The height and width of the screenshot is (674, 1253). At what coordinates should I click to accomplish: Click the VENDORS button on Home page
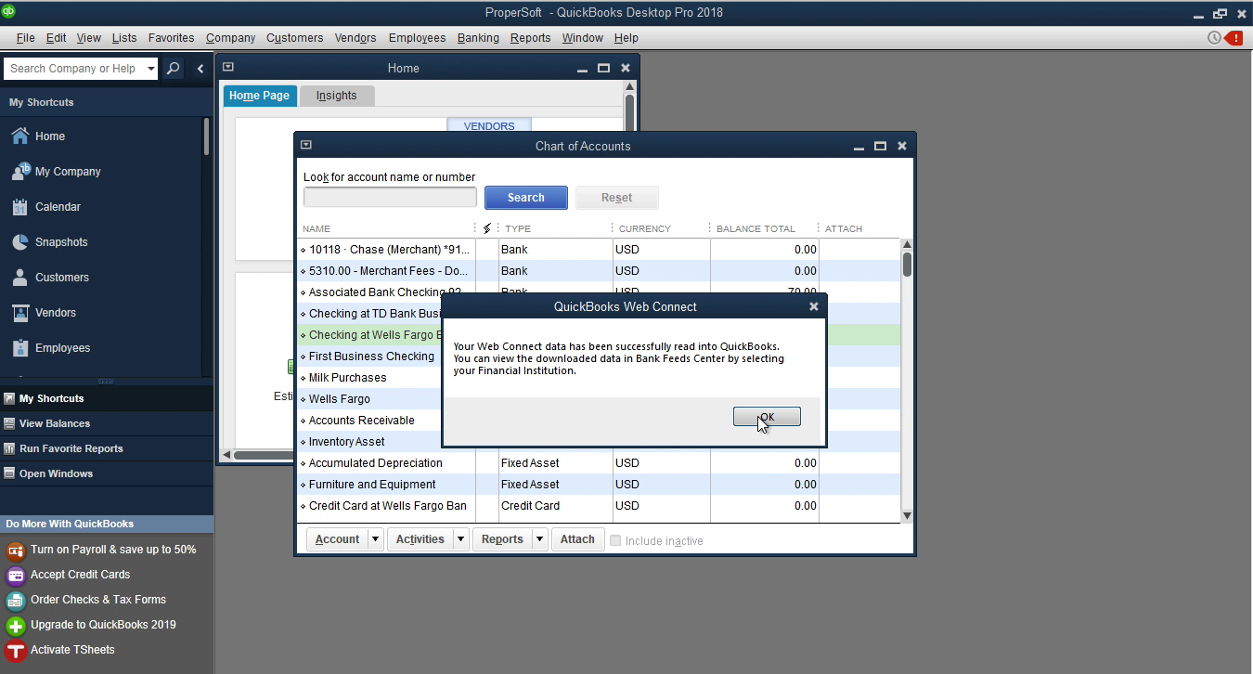[489, 126]
